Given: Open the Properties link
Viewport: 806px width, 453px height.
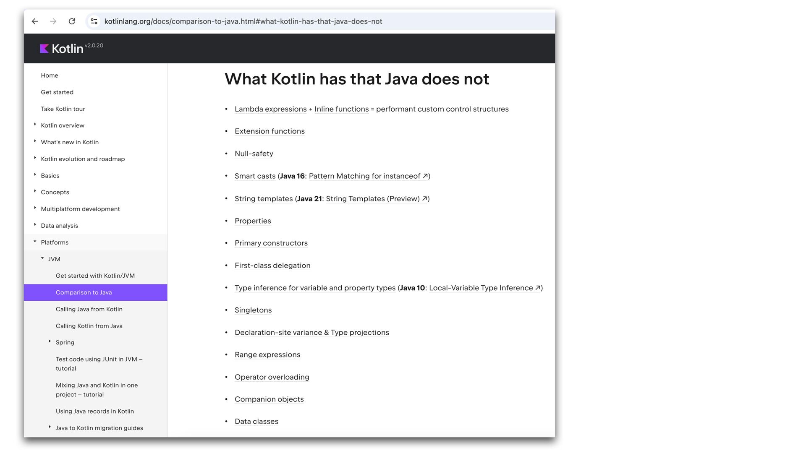Looking at the screenshot, I should click(253, 221).
